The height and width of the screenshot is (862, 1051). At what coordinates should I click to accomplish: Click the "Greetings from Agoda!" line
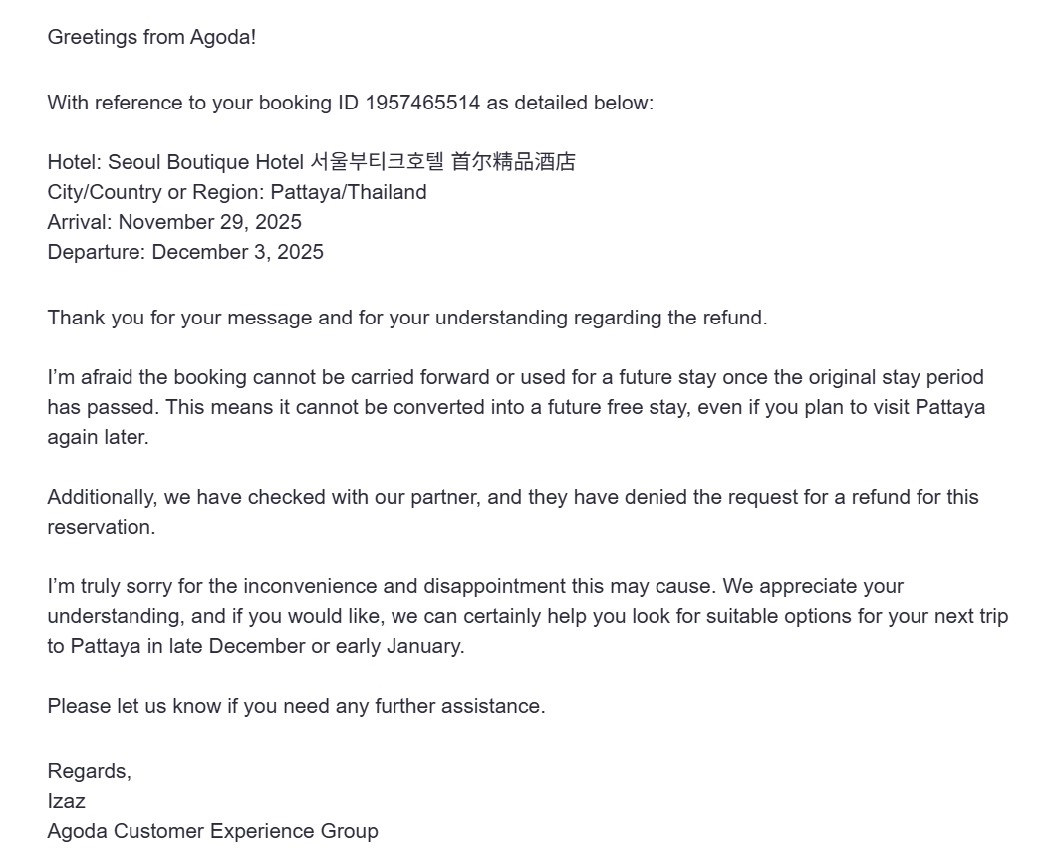pos(151,38)
